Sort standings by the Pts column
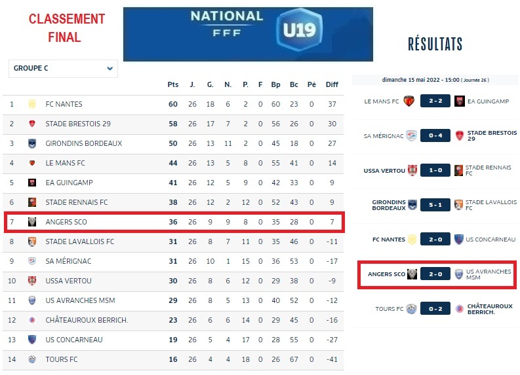 click(x=172, y=84)
